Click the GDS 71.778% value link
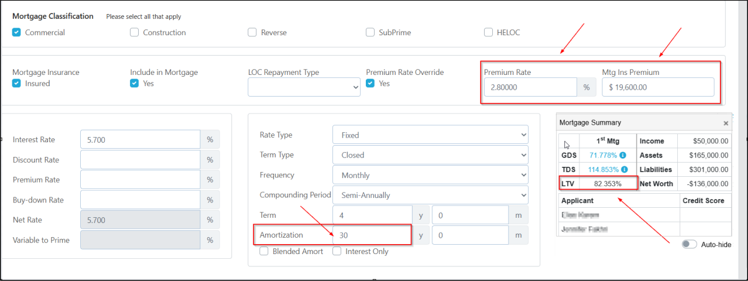Screen dimensions: 748x281 pos(603,155)
